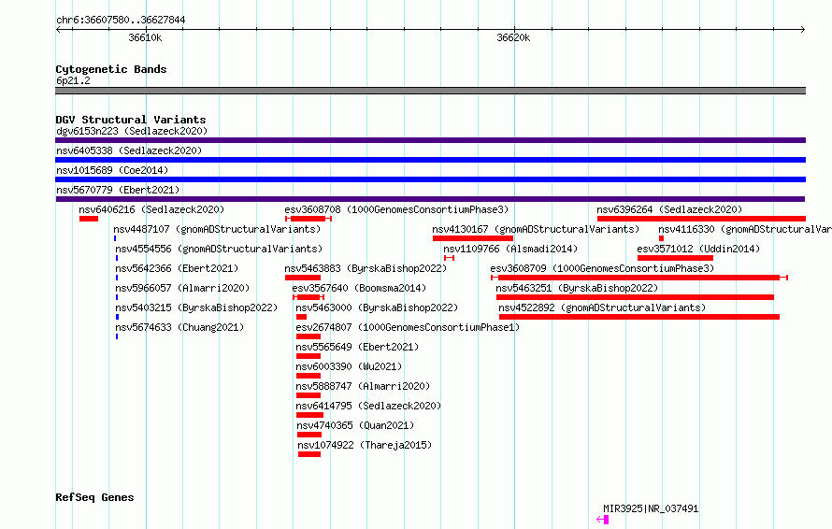Click the 36610k ruler position label

145,37
